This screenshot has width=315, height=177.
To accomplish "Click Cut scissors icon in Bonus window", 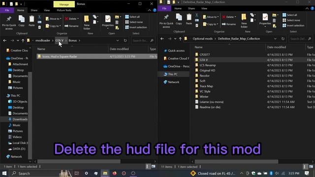I will pos(39,17).
